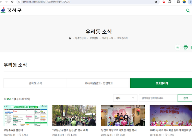Toggle the browser side panel icon
Viewport: 192px width, 137px height.
click(x=178, y=2)
